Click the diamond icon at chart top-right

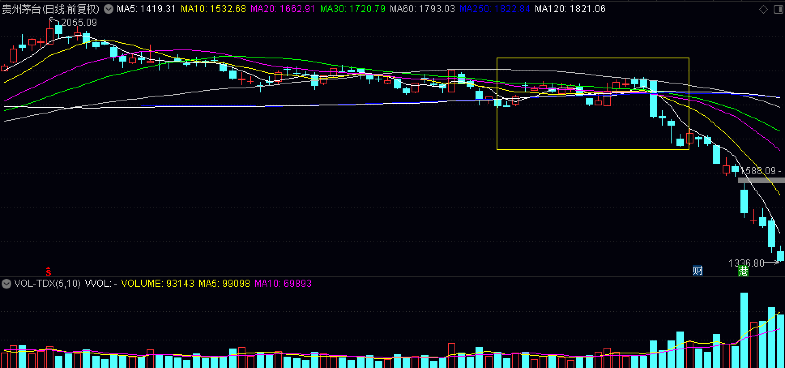click(x=763, y=9)
